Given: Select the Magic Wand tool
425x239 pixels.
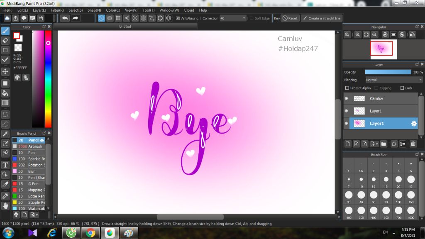Looking at the screenshot, I should tap(5, 134).
